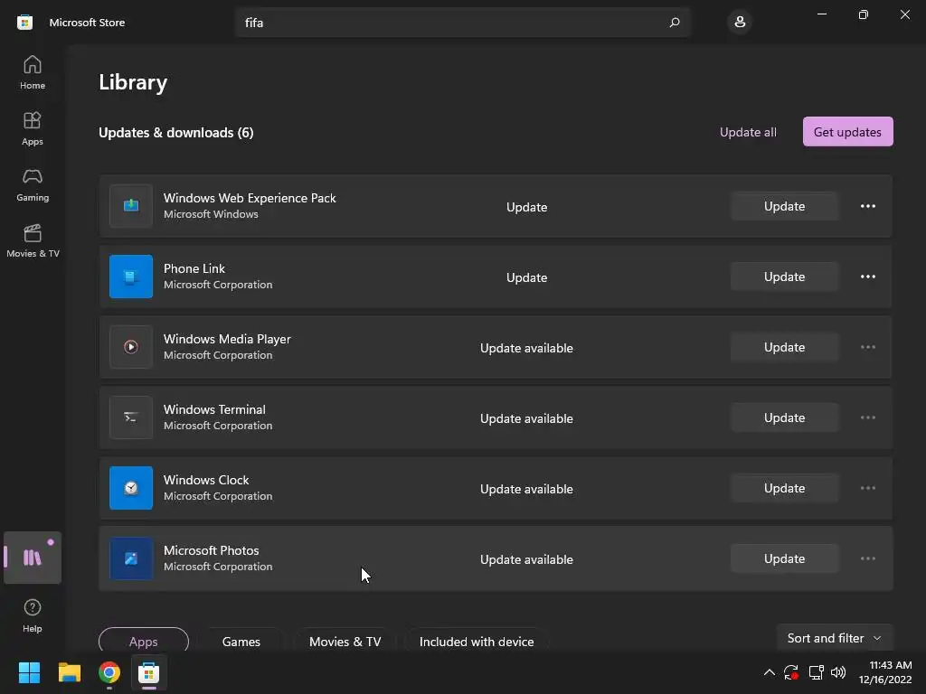Click the 'Microsoft Photos' app name
Image resolution: width=926 pixels, height=694 pixels.
[212, 550]
